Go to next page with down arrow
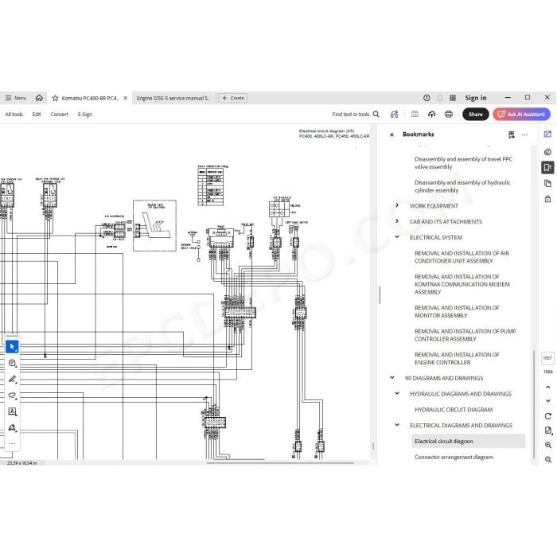 point(547,401)
